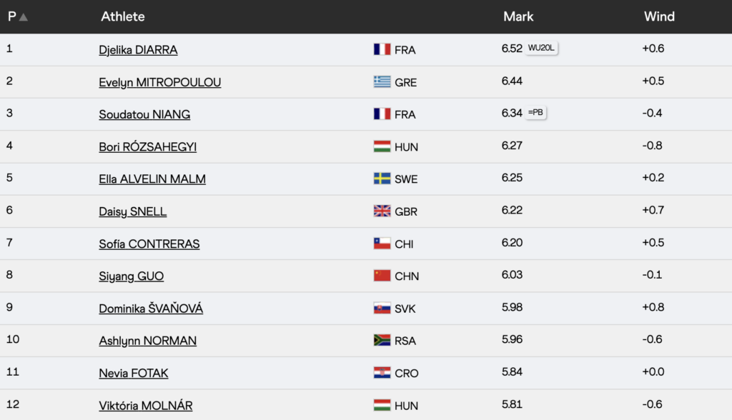732x420 pixels.
Task: Click the China flag icon
Action: (x=382, y=276)
